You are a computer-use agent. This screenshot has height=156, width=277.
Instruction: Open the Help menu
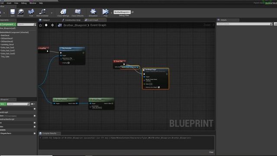[41, 3]
